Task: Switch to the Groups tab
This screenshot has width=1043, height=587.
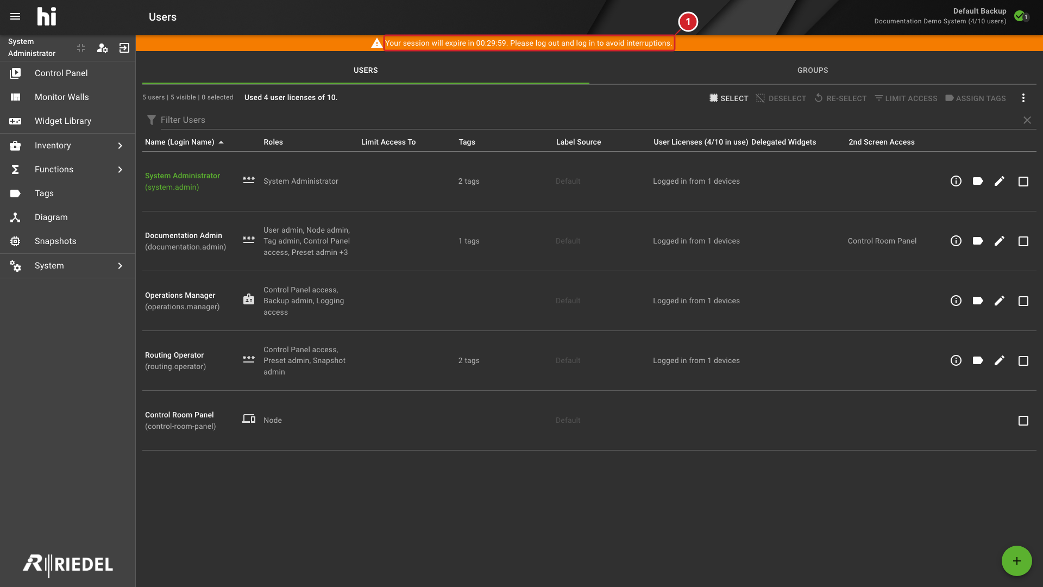Action: pos(813,70)
